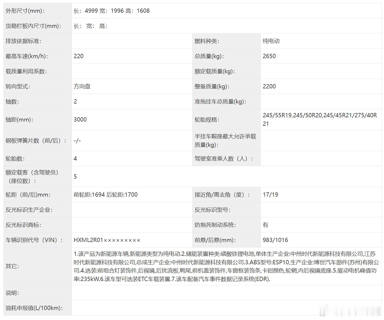
Task: Click the 前悬/后悬 value 983/1016
Action: [275, 240]
